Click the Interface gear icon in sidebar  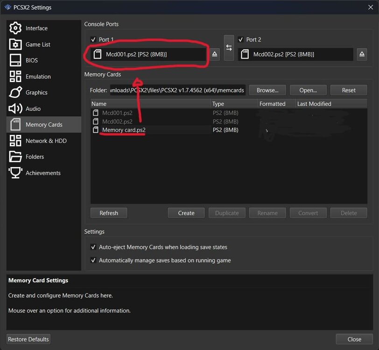coord(15,28)
